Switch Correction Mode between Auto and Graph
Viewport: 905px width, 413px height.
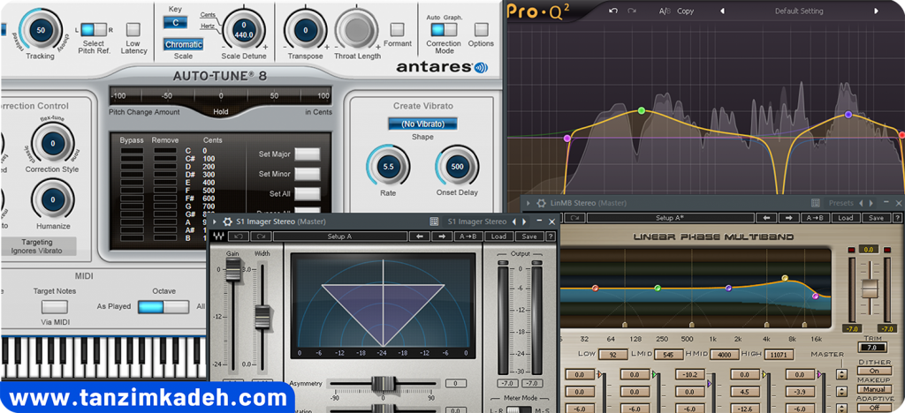[x=444, y=29]
